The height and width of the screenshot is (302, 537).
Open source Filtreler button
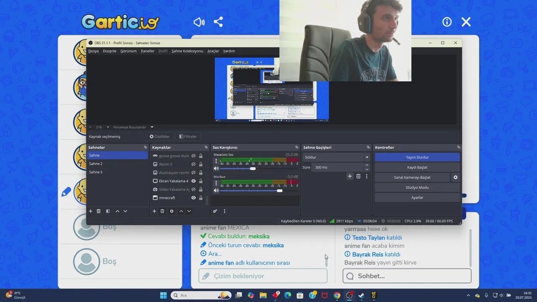click(188, 137)
